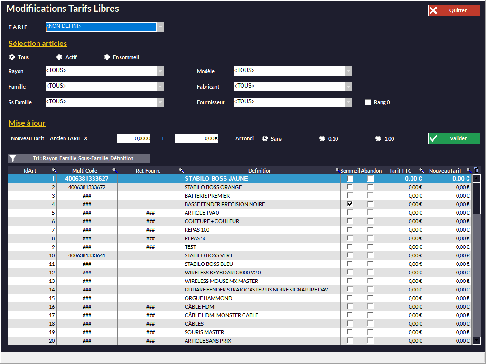Click the multiplier coefficient field showing 0,0000
The width and height of the screenshot is (486, 364).
(x=134, y=138)
